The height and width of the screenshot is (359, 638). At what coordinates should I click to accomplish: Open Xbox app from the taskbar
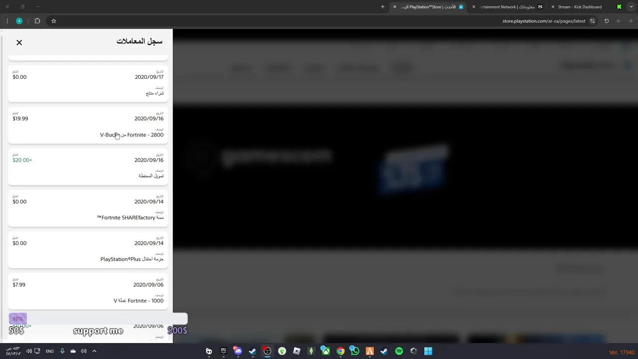(x=325, y=351)
